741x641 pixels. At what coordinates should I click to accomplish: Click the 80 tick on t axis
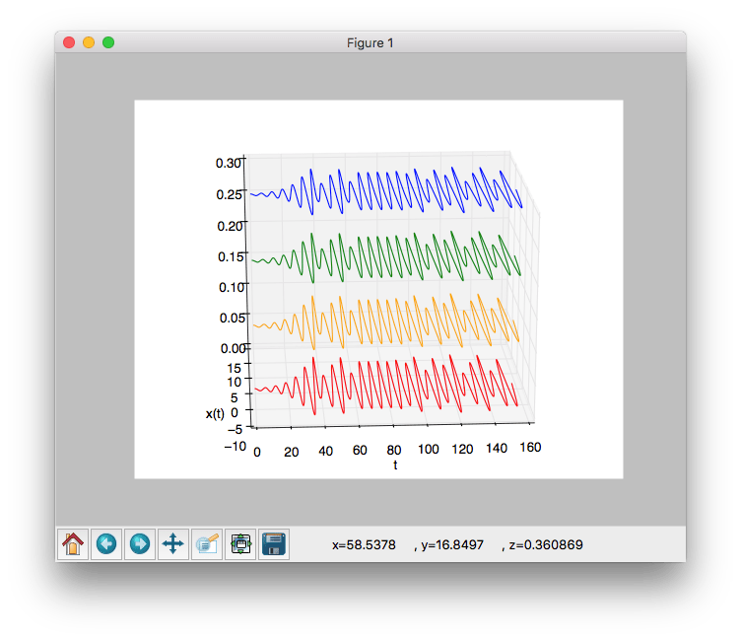[x=394, y=450]
